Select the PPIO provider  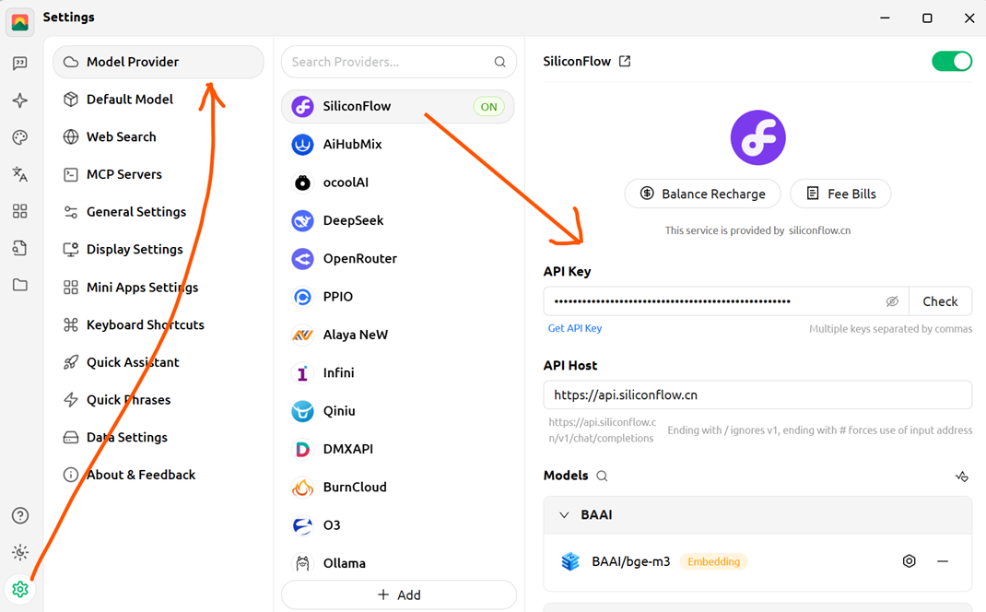pyautogui.click(x=398, y=297)
